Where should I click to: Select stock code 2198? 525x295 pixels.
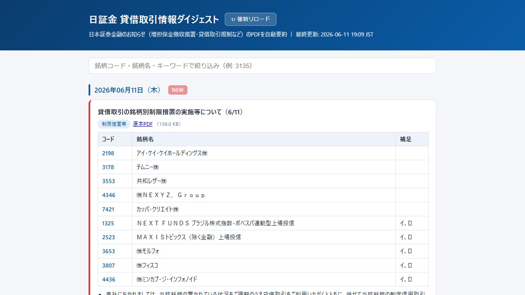point(108,153)
